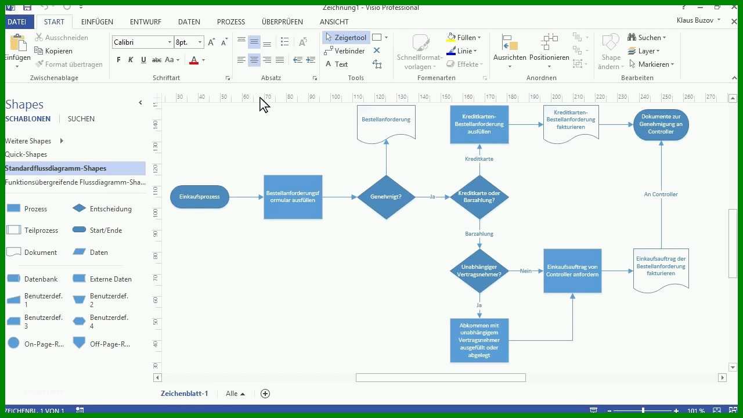Screen dimensions: 743x418
Task: Toggle italic (K) formatting
Action: [131, 60]
